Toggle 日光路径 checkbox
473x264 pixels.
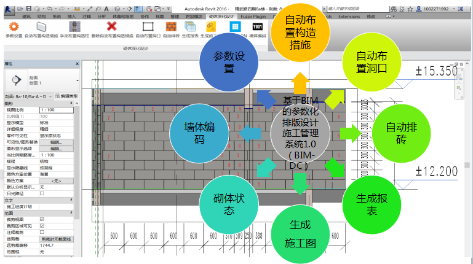(42, 193)
